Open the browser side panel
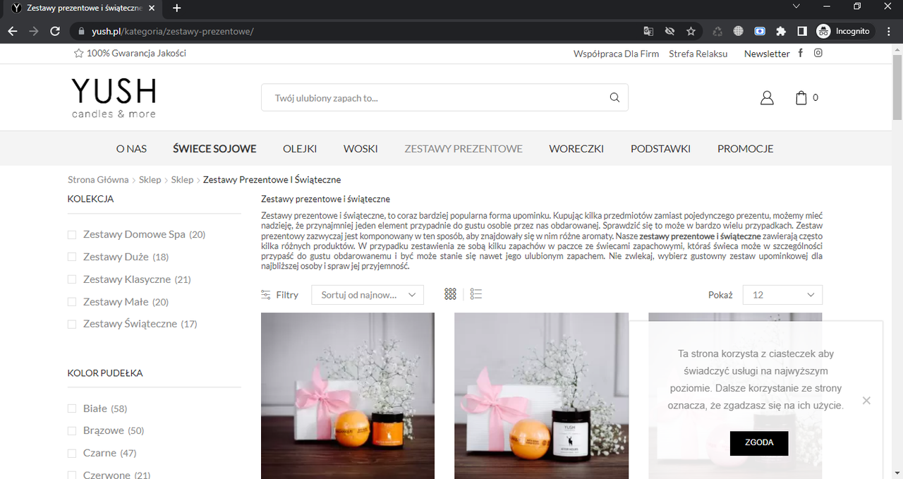This screenshot has width=903, height=479. pos(802,31)
